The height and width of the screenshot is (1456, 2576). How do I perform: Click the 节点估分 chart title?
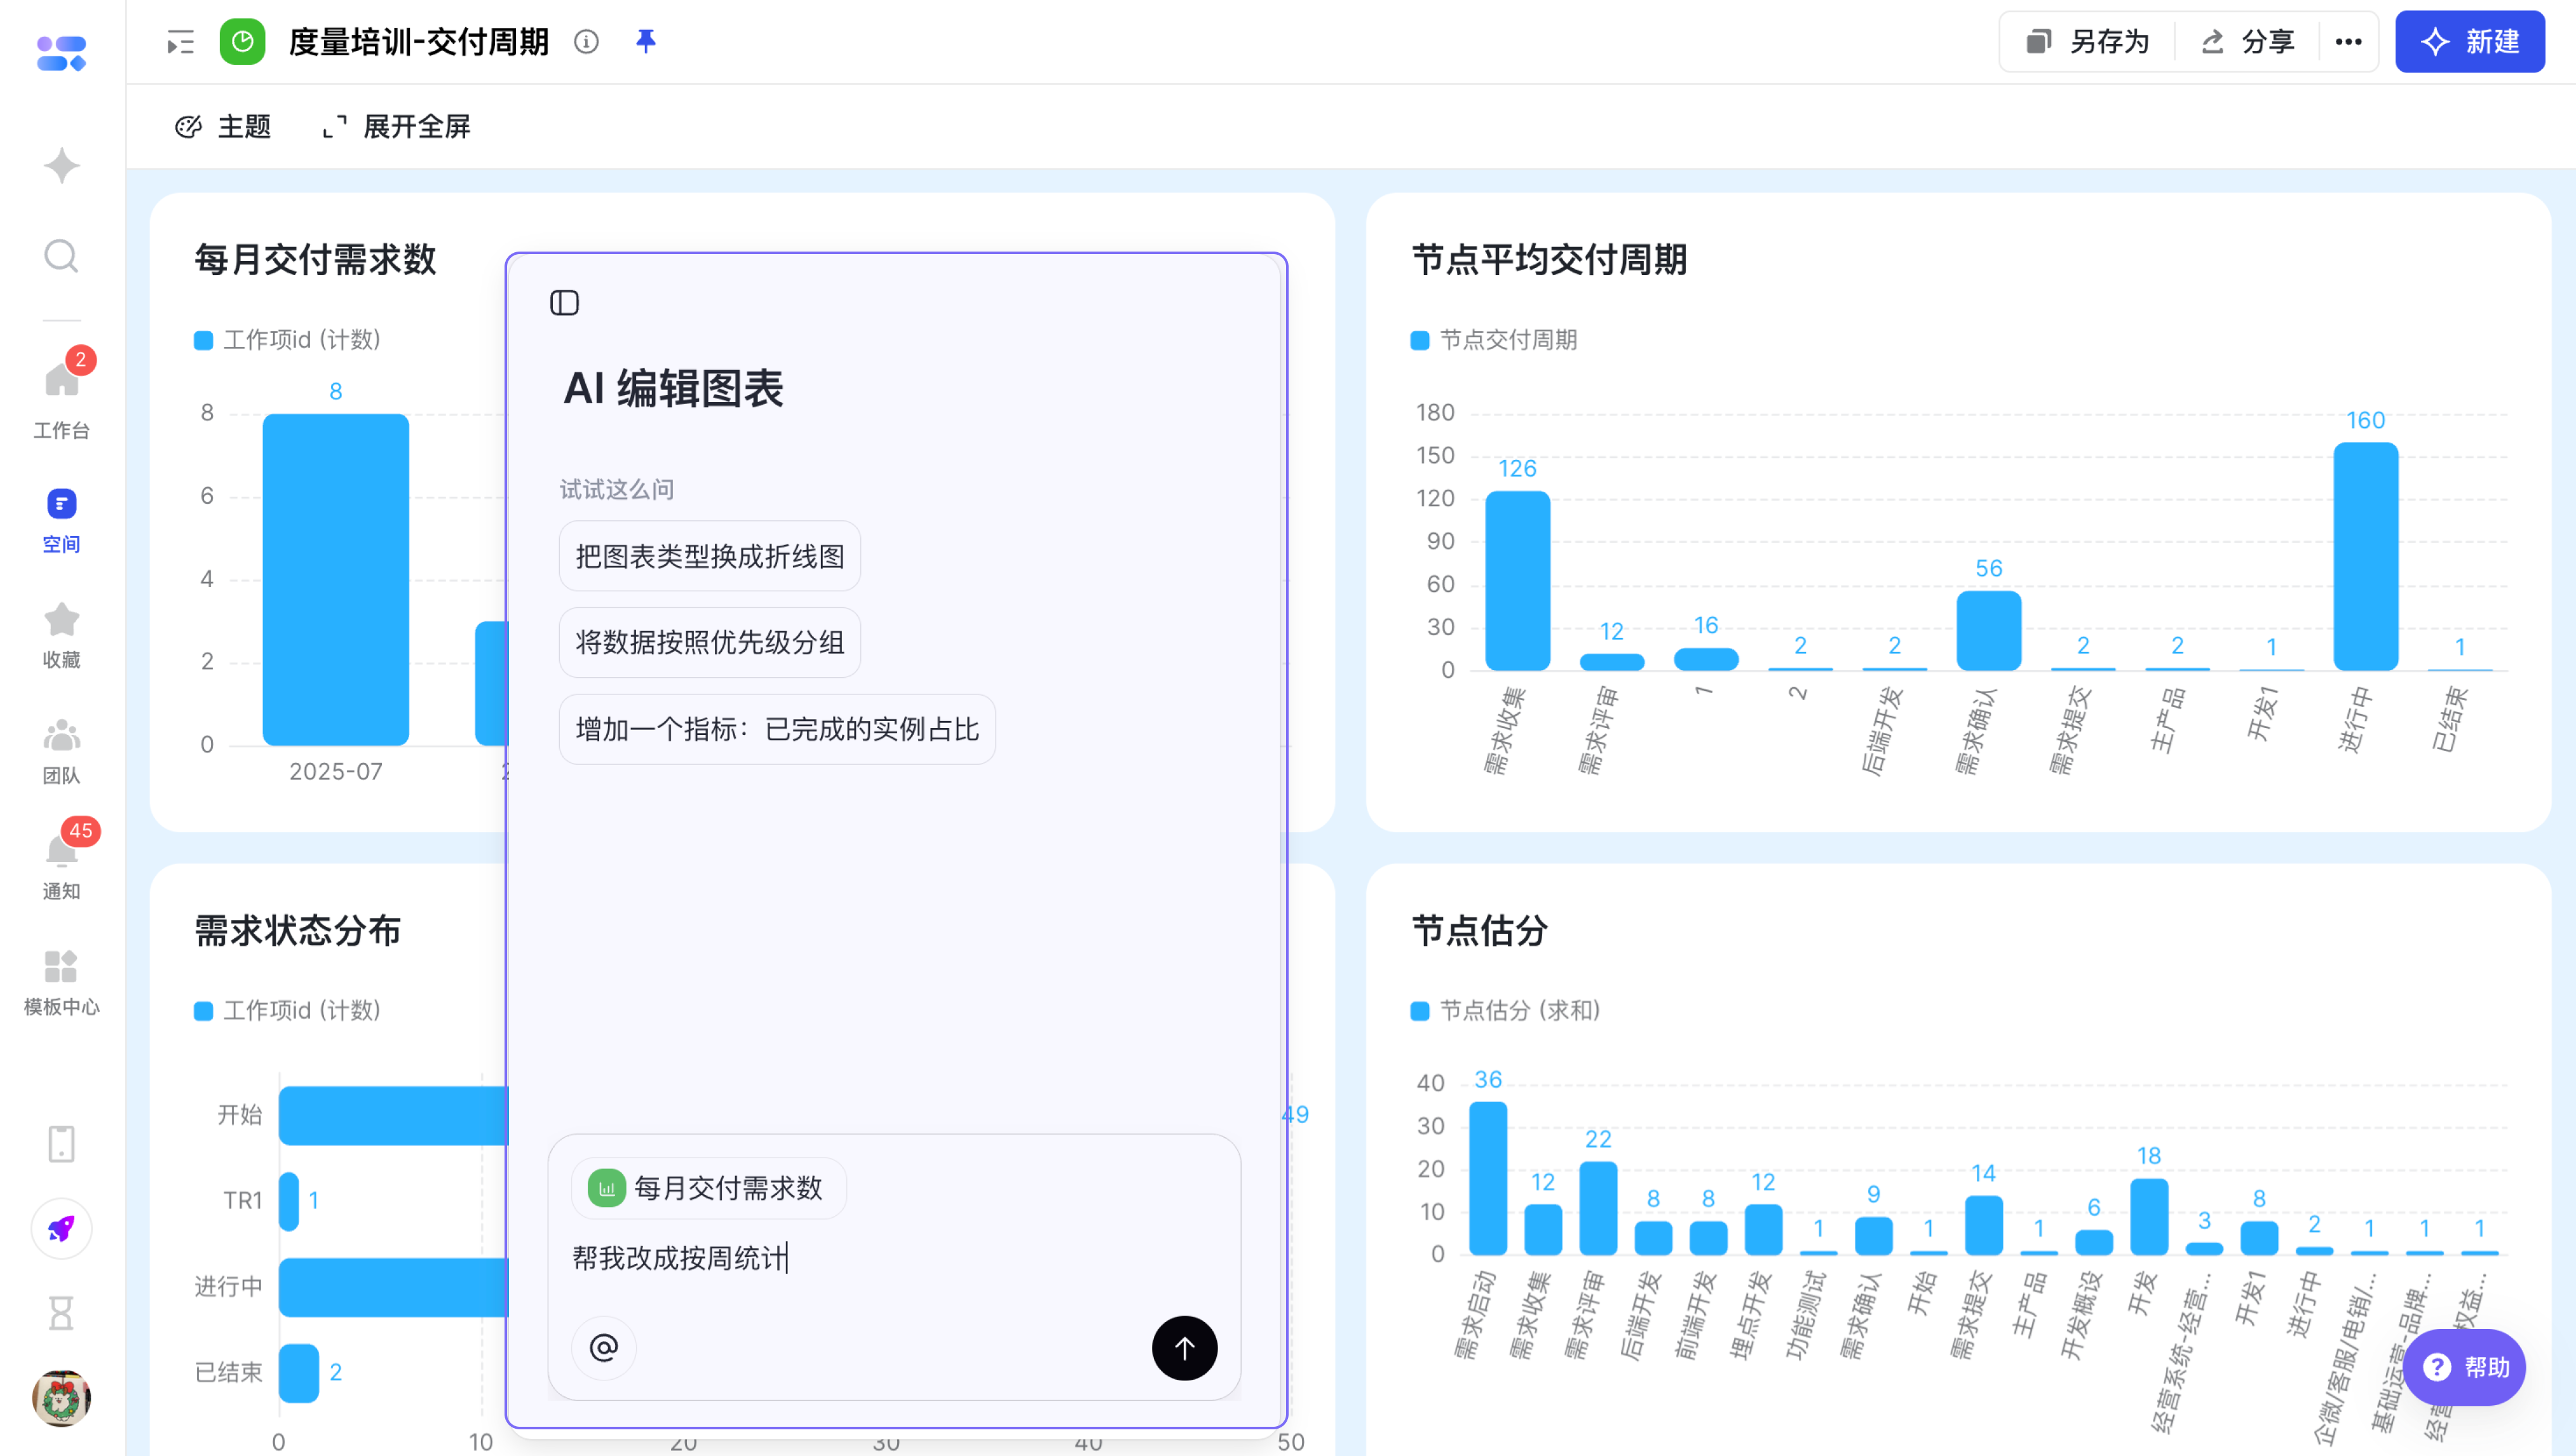[x=1479, y=930]
